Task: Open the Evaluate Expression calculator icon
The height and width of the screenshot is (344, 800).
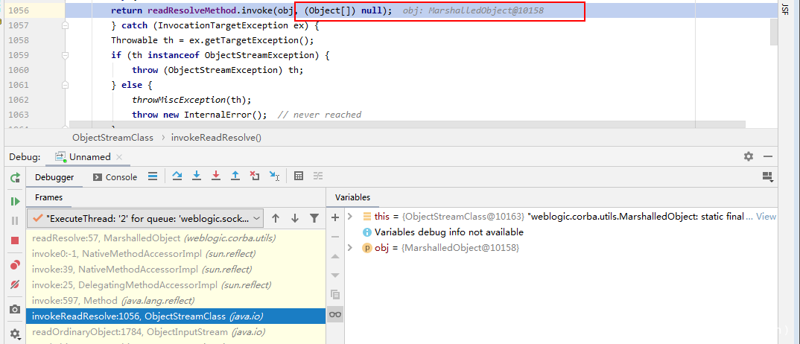Action: (x=299, y=176)
